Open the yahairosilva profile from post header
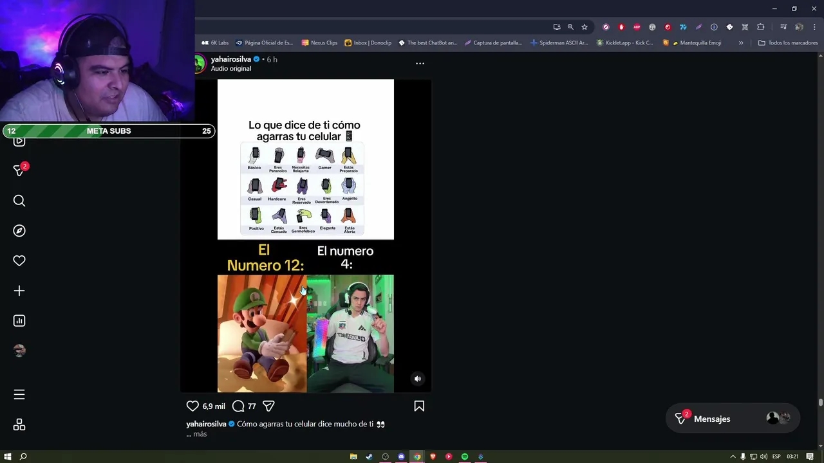This screenshot has width=824, height=463. click(231, 59)
